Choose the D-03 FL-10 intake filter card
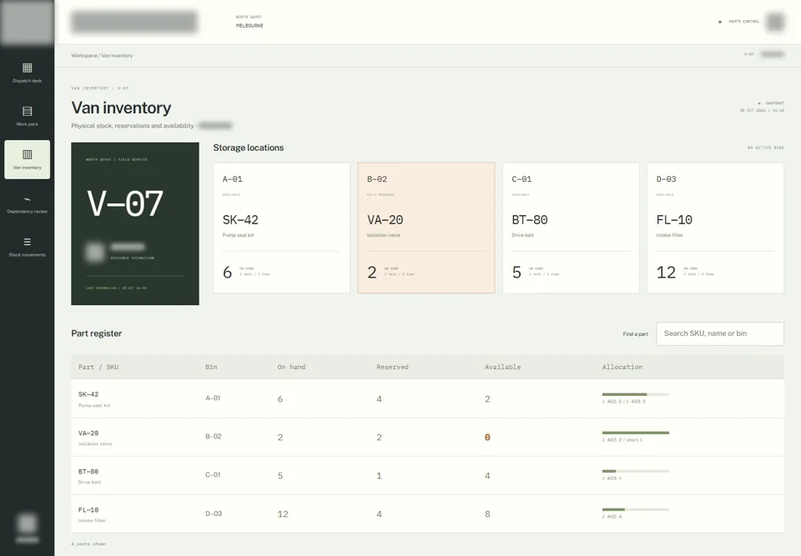Image resolution: width=801 pixels, height=556 pixels. click(x=715, y=228)
